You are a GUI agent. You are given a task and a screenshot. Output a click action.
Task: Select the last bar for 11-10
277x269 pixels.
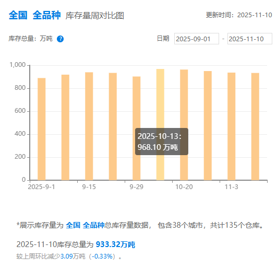pyautogui.click(x=255, y=126)
